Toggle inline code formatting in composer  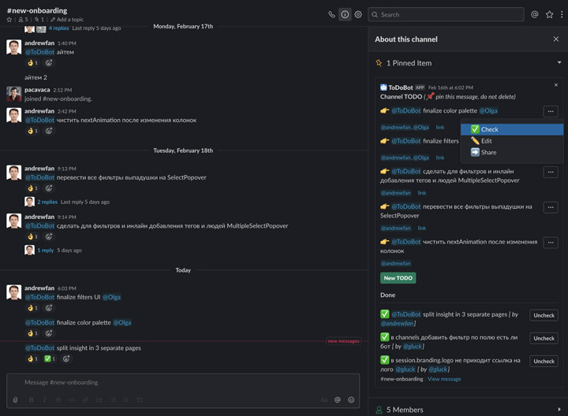[x=72, y=399]
